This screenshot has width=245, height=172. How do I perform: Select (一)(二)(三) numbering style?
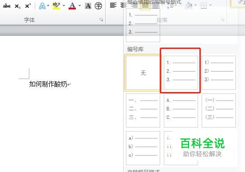pos(219,110)
